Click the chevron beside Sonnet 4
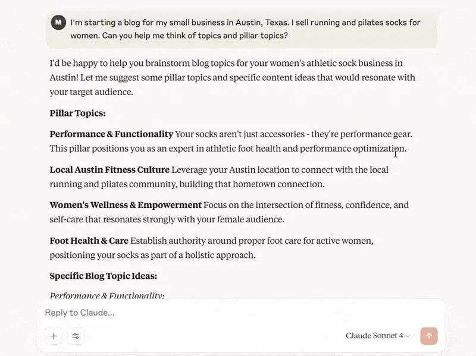 (x=408, y=336)
